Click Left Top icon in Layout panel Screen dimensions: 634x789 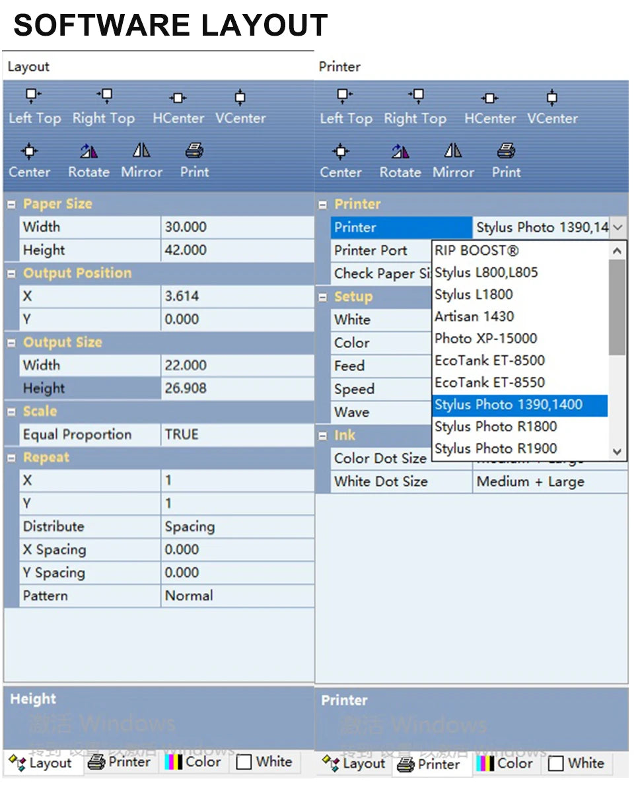click(x=33, y=95)
